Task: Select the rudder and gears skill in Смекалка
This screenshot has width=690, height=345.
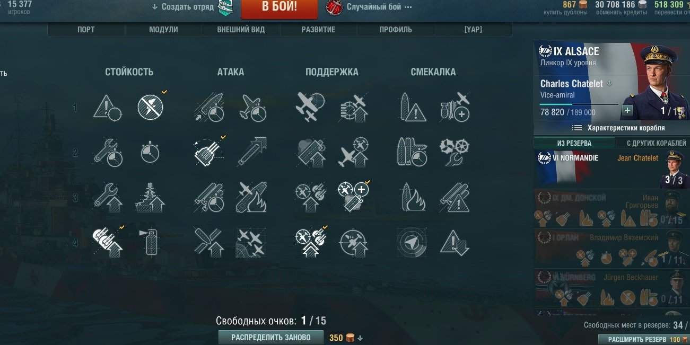Action: pos(455,152)
